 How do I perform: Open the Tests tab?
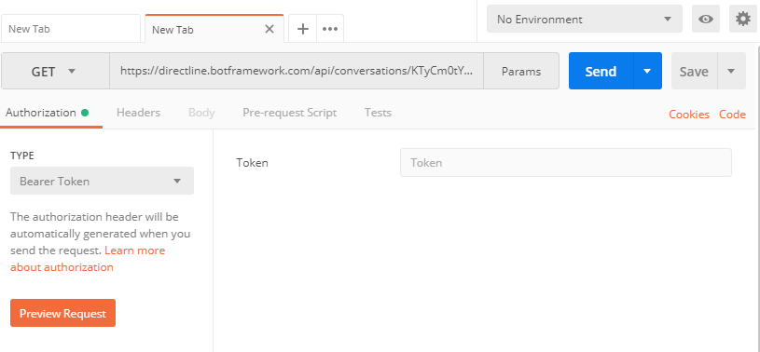pos(378,113)
